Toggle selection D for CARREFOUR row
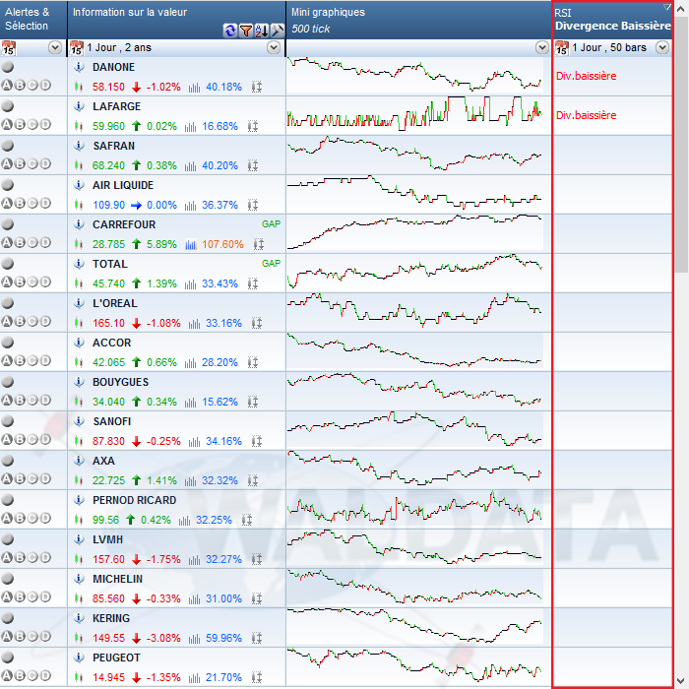This screenshot has width=689, height=689. [x=45, y=242]
